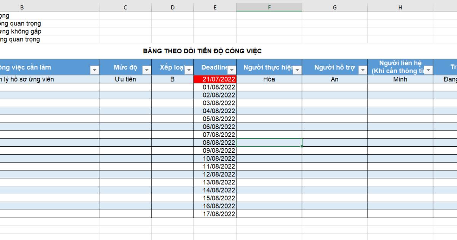Select column C header
Viewport: 457px width, 240px height.
point(125,7)
